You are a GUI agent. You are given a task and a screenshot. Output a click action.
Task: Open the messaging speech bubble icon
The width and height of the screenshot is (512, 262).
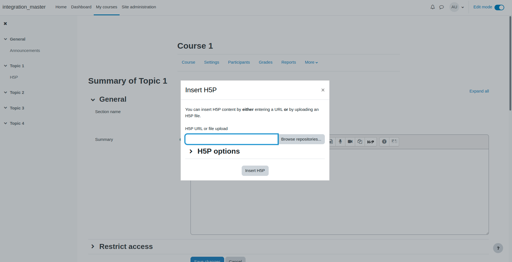(441, 7)
